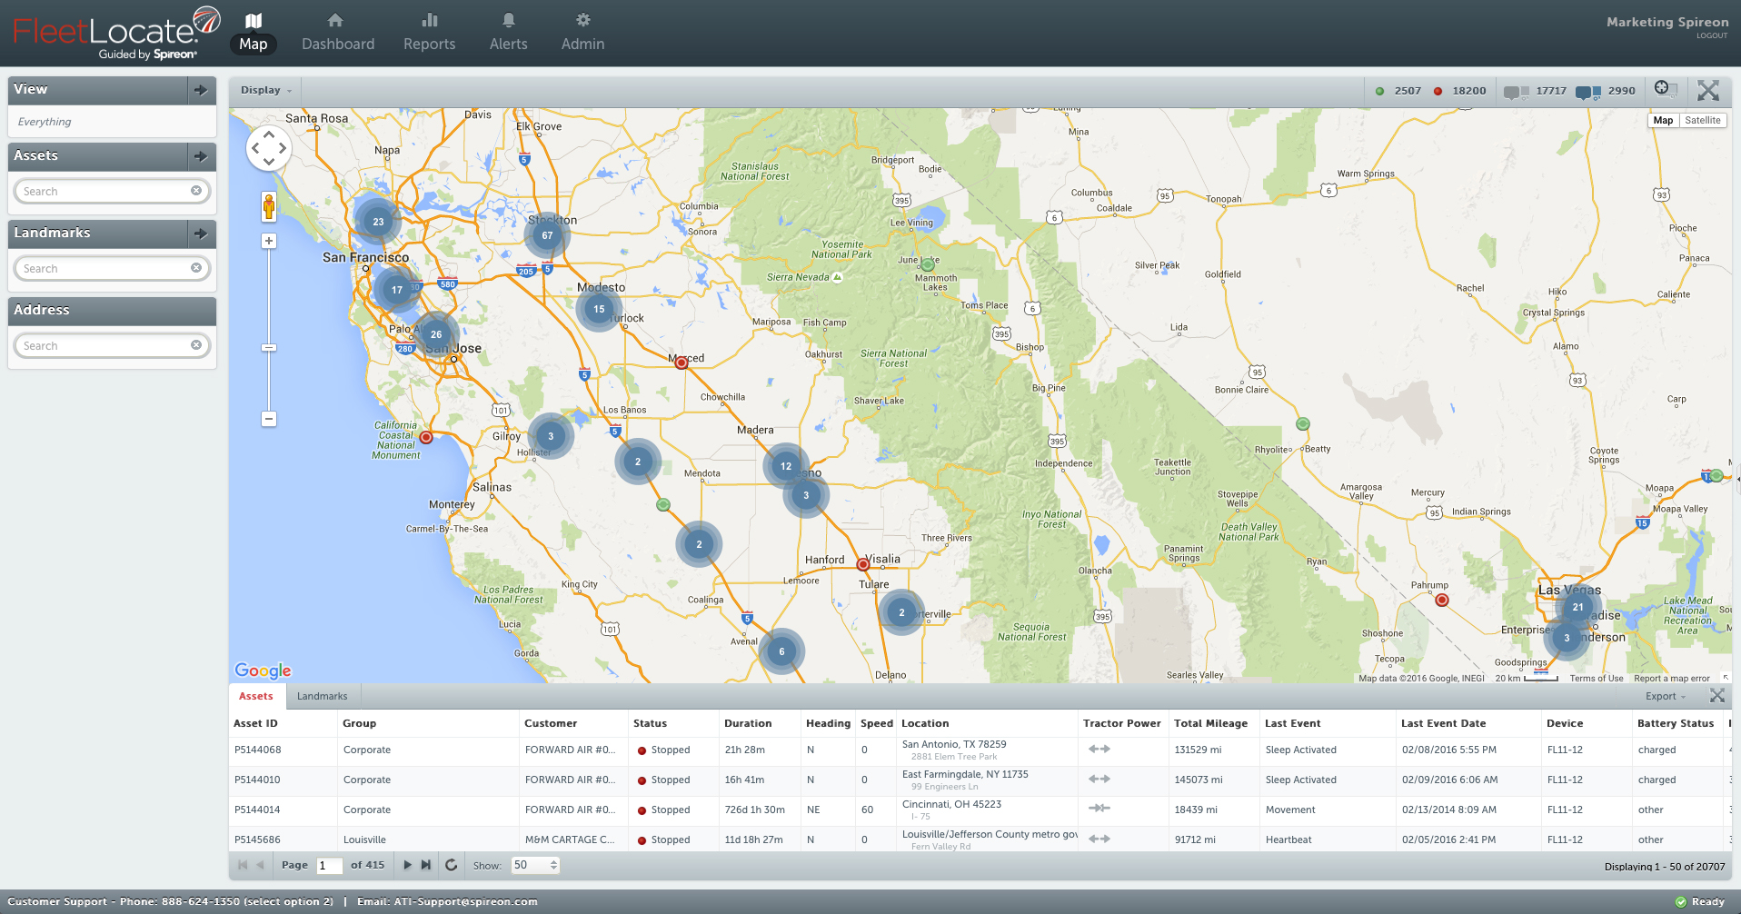
Task: Open Reports via the bar chart icon
Action: [429, 32]
